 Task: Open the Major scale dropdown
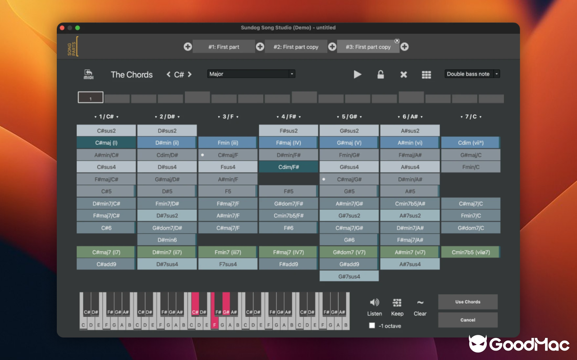251,74
